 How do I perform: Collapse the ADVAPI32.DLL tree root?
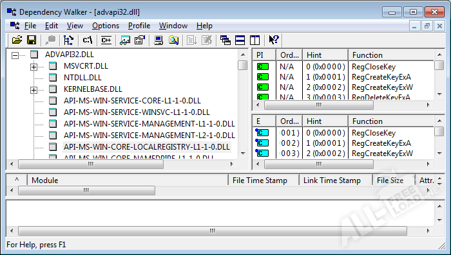click(15, 55)
